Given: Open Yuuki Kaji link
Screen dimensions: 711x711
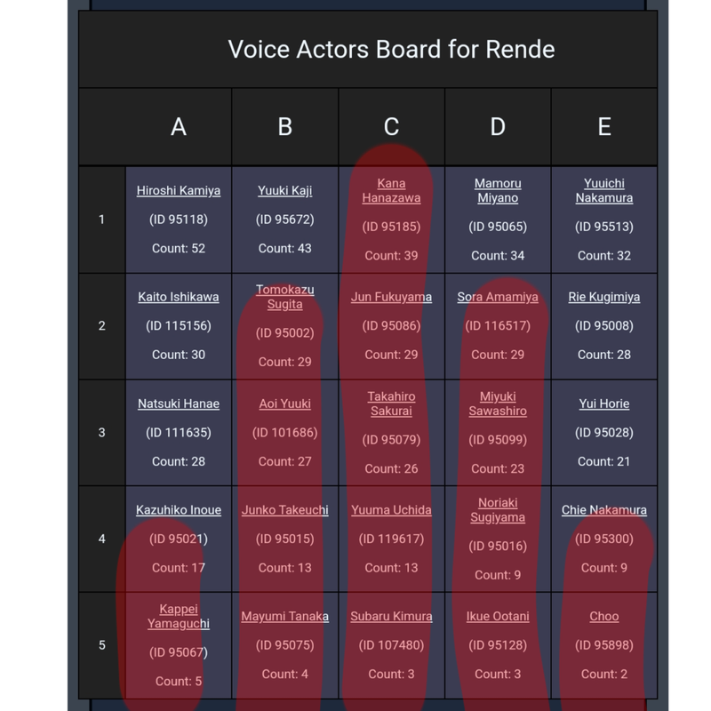Looking at the screenshot, I should pos(284,190).
